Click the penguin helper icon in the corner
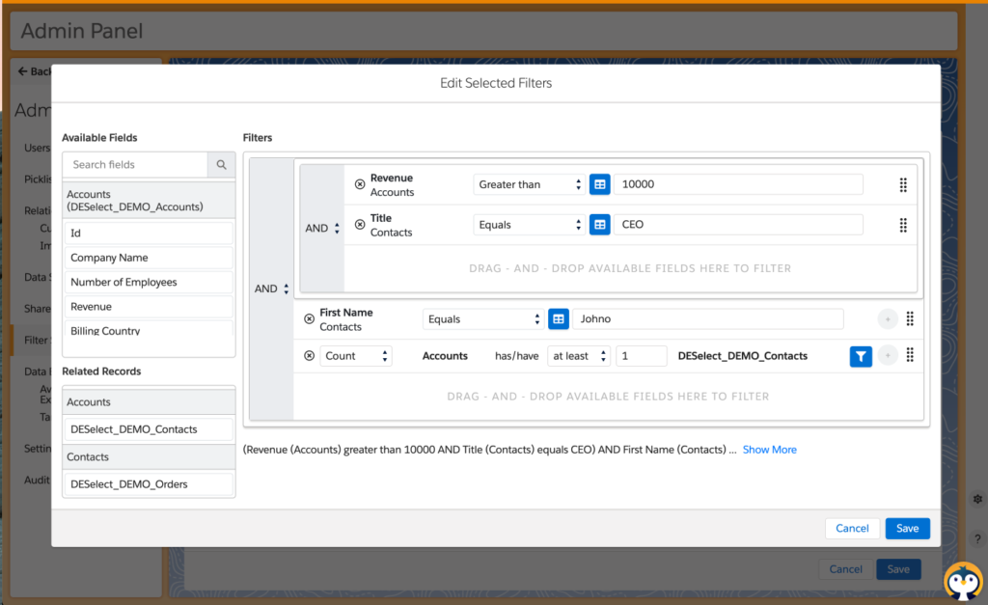Screen dimensions: 988x605 (x=962, y=580)
